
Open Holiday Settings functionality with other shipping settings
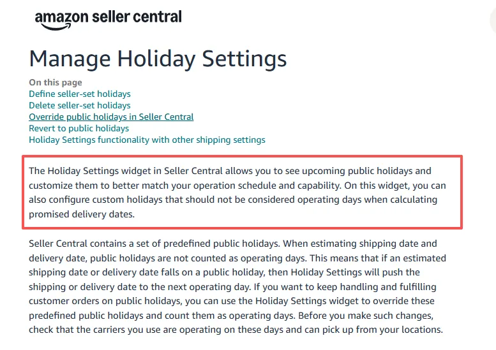pyautogui.click(x=147, y=140)
